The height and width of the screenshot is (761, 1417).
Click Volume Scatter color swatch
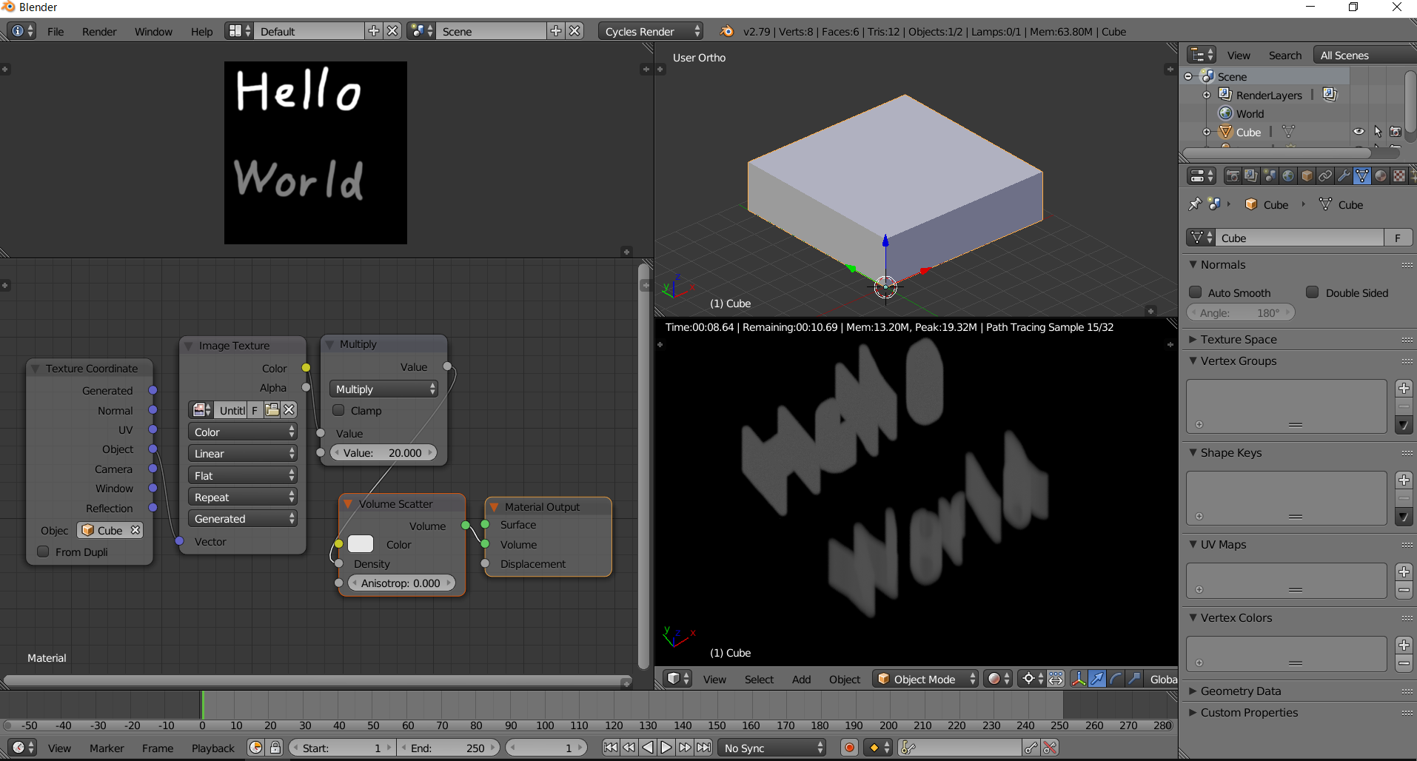coord(361,544)
